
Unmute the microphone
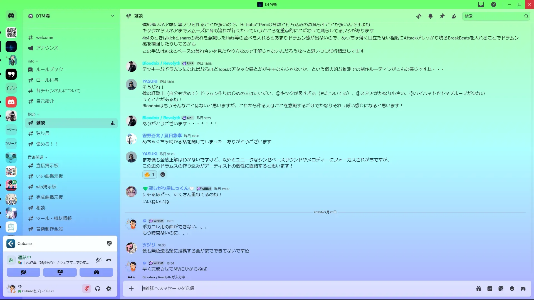(87, 289)
